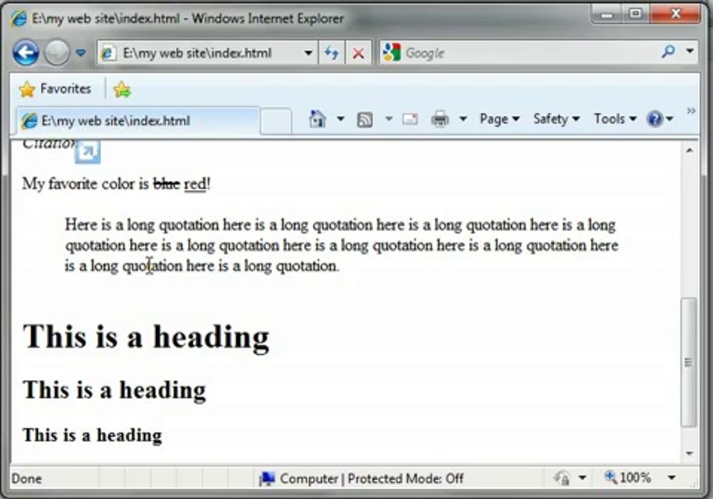713x499 pixels.
Task: Click the scrollbar down arrow
Action: [x=689, y=453]
